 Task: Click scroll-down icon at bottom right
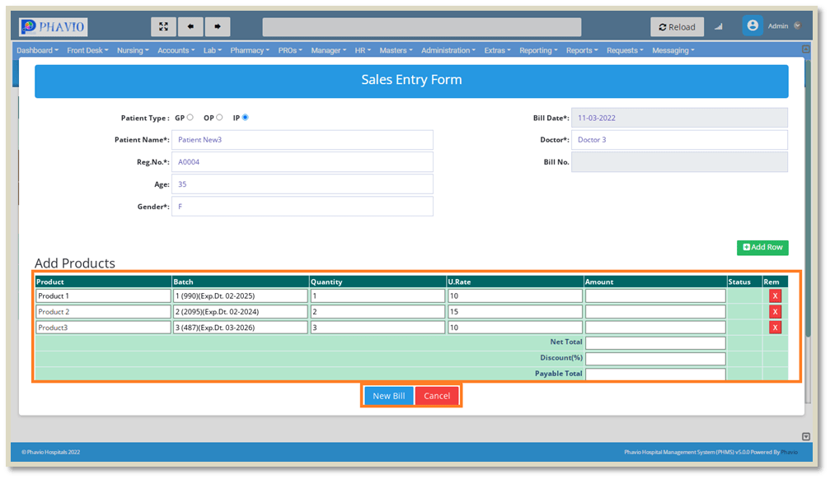pos(805,437)
